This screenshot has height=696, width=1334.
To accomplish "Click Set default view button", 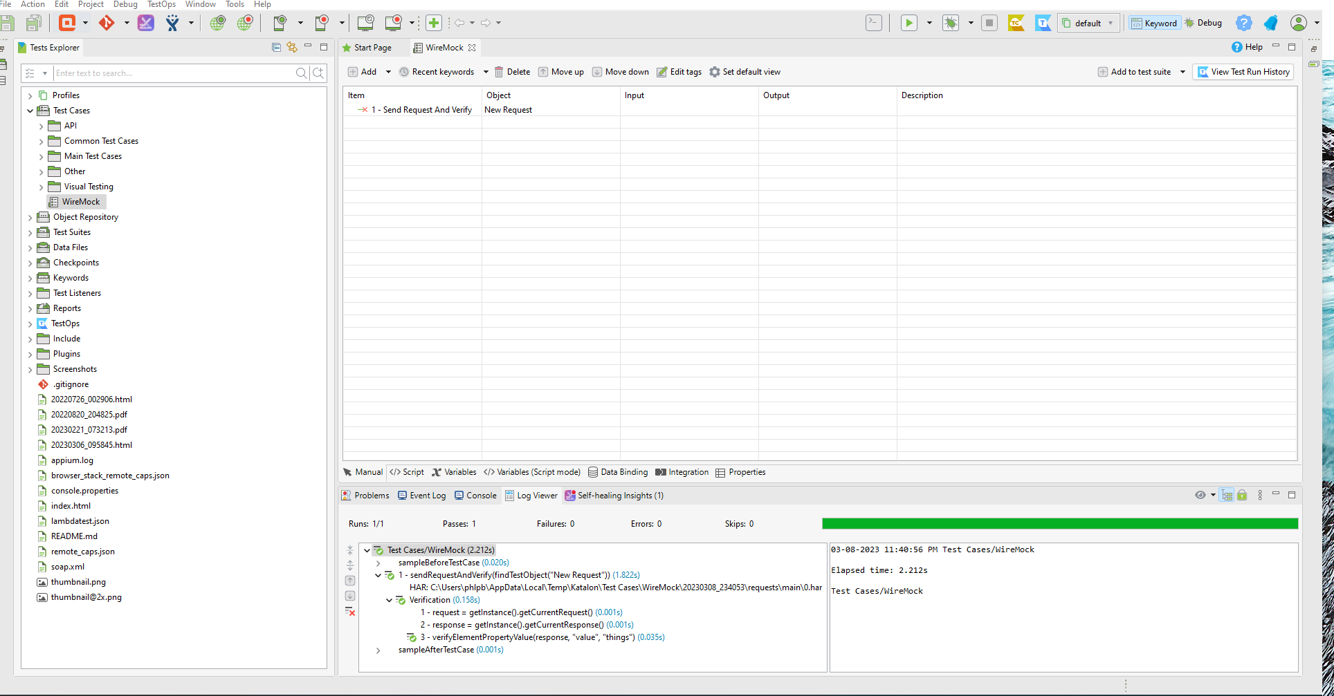I will click(x=745, y=72).
